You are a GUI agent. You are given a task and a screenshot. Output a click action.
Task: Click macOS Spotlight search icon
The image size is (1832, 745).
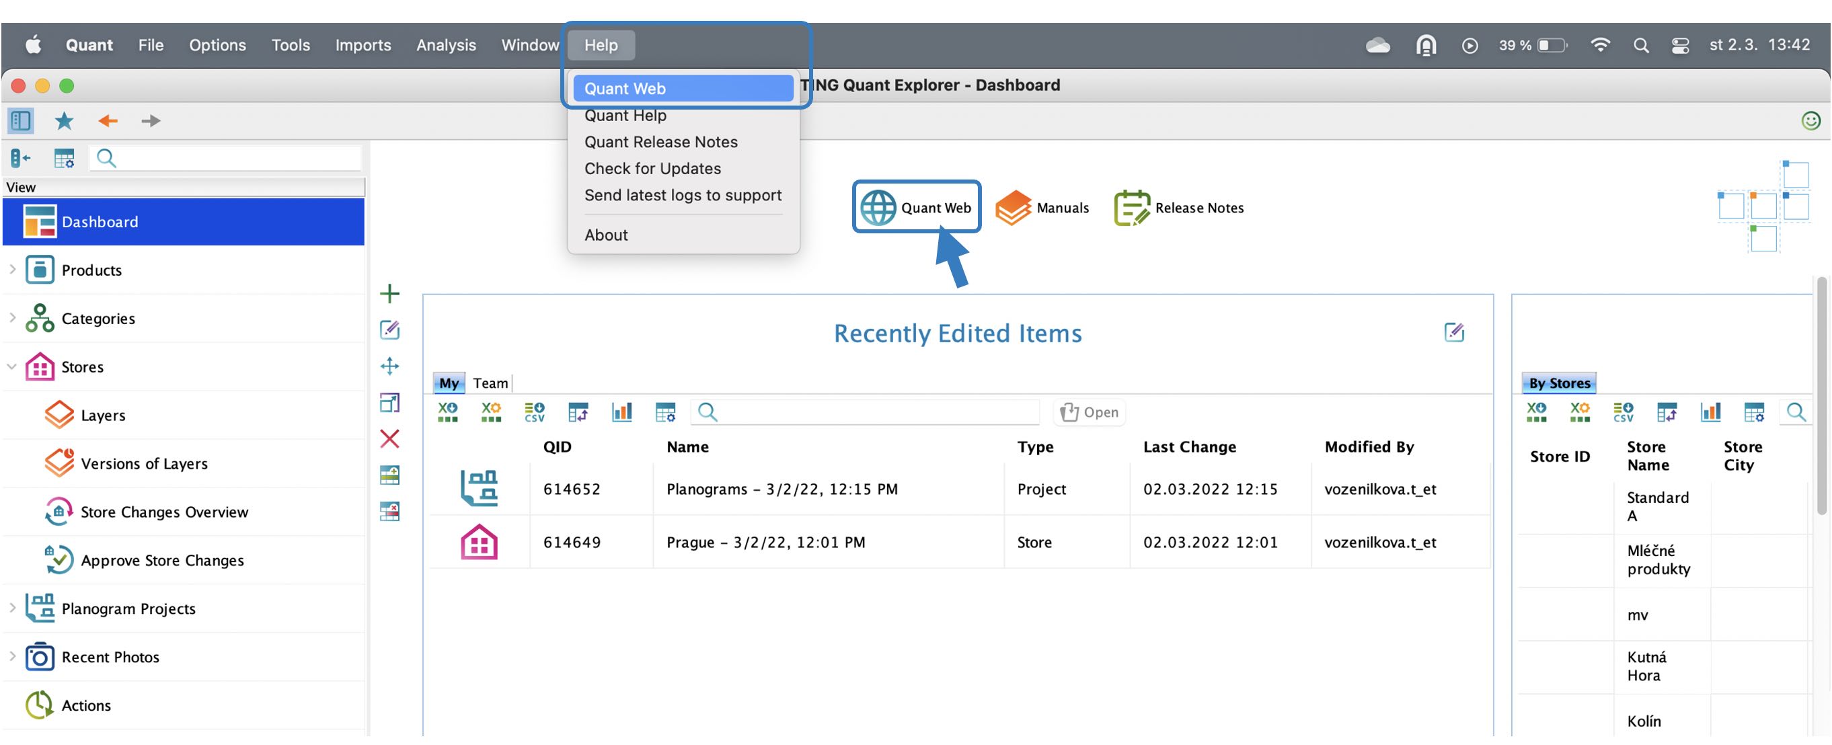(1640, 45)
